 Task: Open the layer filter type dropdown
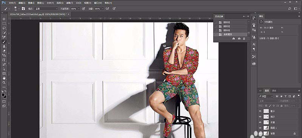tap(266, 96)
